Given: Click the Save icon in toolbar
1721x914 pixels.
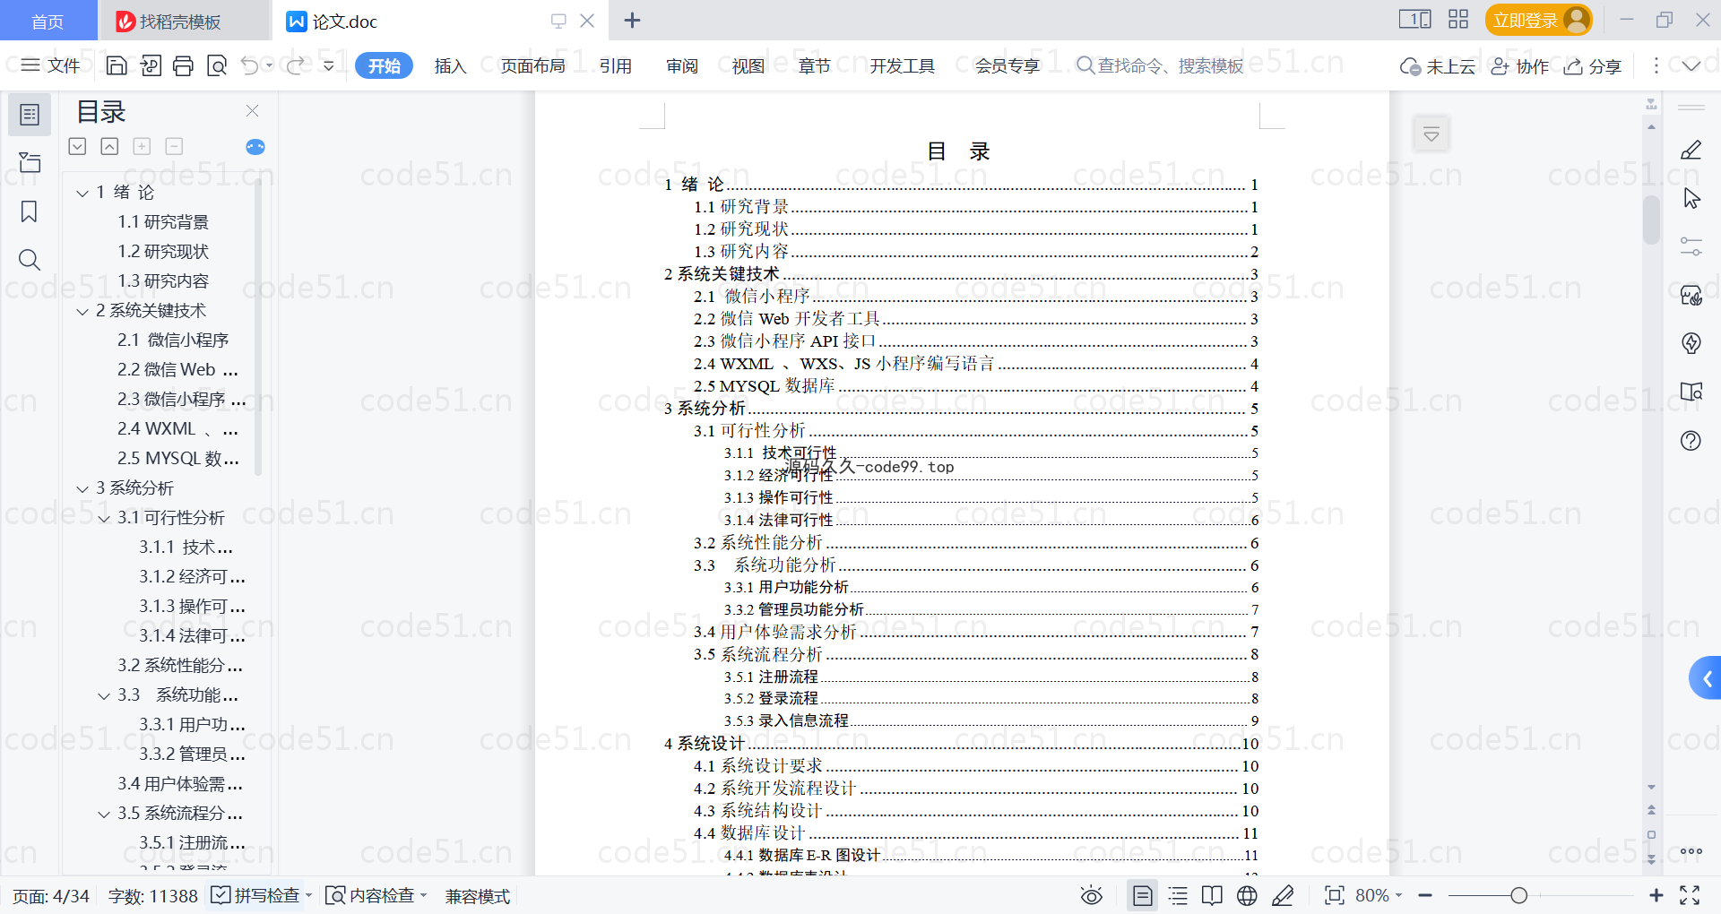Looking at the screenshot, I should pos(117,65).
